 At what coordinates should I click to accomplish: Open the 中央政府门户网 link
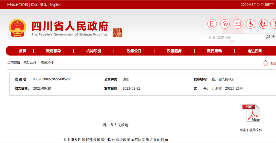pyautogui.click(x=17, y=5)
